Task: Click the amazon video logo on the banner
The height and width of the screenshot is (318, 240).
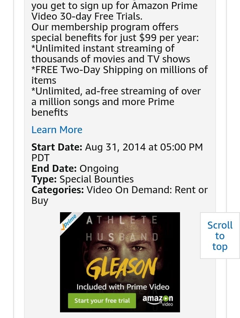Action: pyautogui.click(x=158, y=300)
